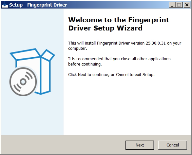Click the word Wizard in the heading
The height and width of the screenshot is (155, 192).
tap(129, 28)
